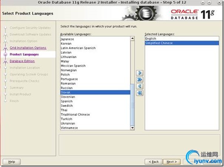Select Korean in Available Languages

tap(95, 44)
